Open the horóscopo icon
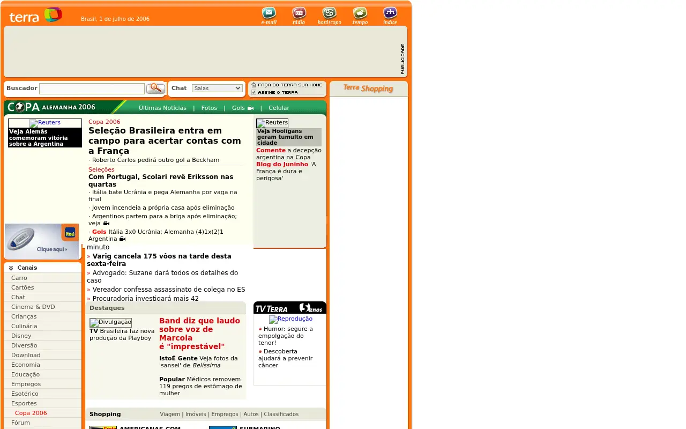The image size is (686, 429). 329,16
